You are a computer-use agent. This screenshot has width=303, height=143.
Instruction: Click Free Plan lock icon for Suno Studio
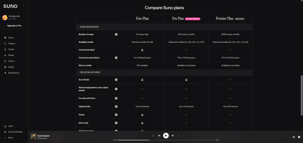[142, 80]
